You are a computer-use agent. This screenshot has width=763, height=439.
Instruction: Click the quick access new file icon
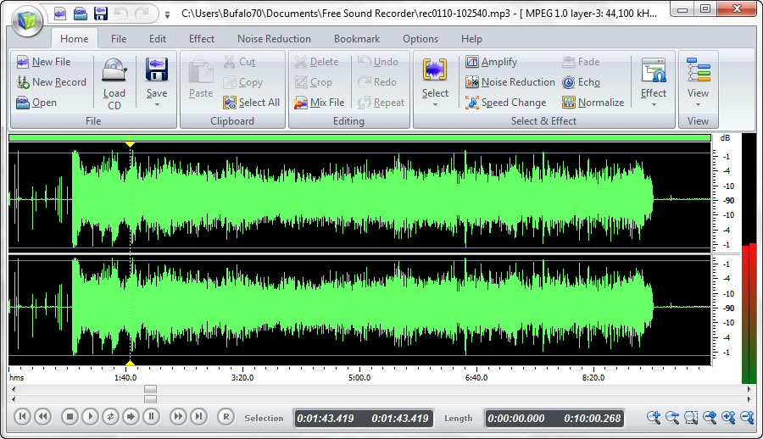click(60, 14)
